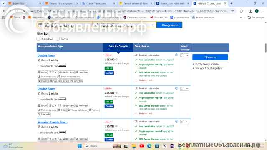Expand the guests and rooms selector

click(125, 25)
